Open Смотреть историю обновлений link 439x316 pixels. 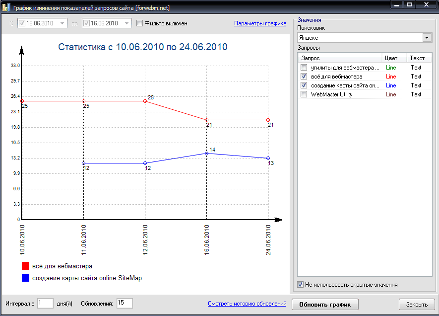pos(247,304)
